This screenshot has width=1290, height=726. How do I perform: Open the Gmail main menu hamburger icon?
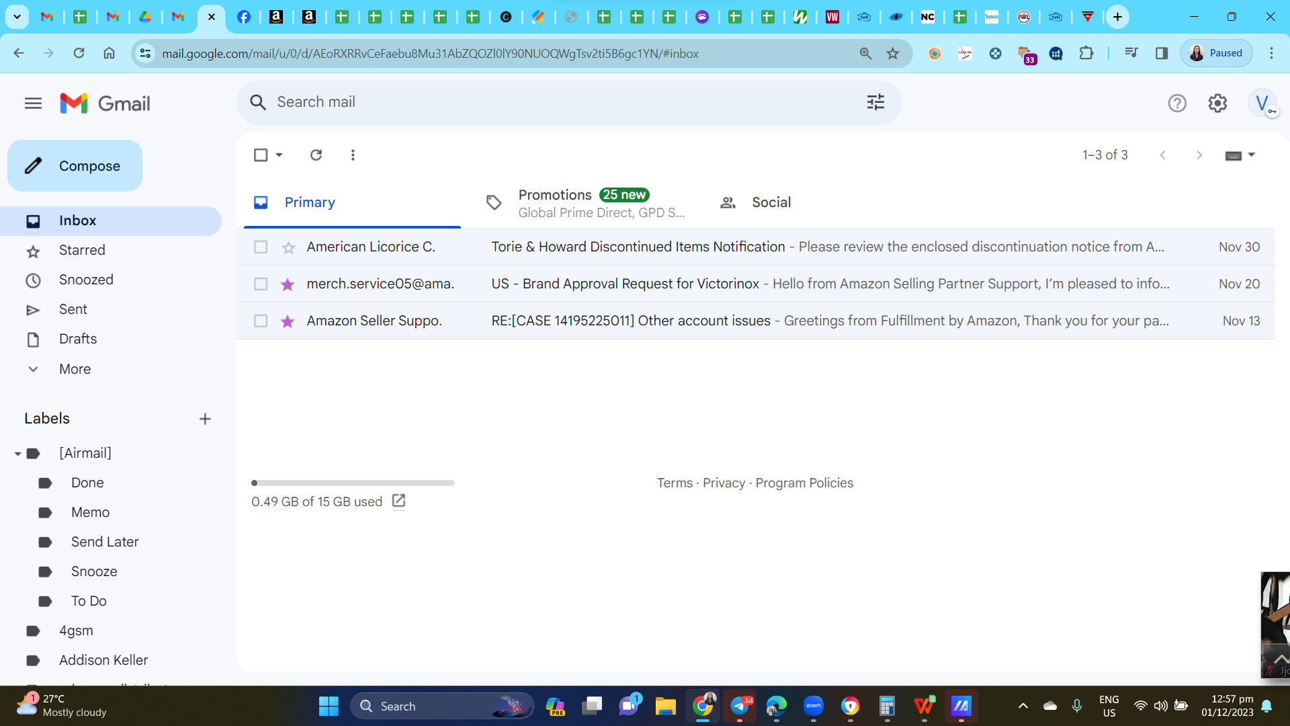click(x=33, y=104)
